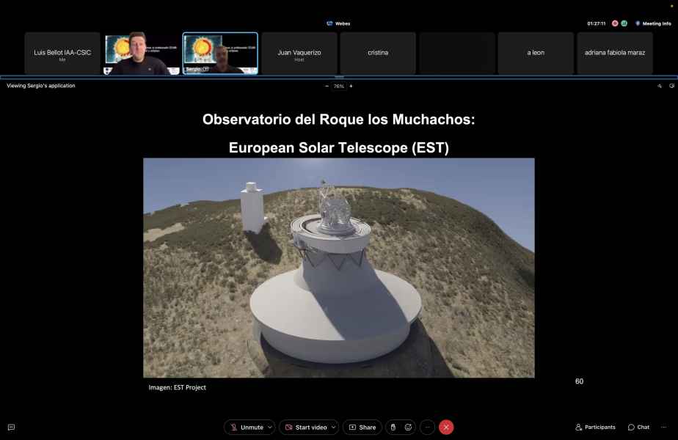
Task: Click the Share button
Action: pyautogui.click(x=362, y=427)
